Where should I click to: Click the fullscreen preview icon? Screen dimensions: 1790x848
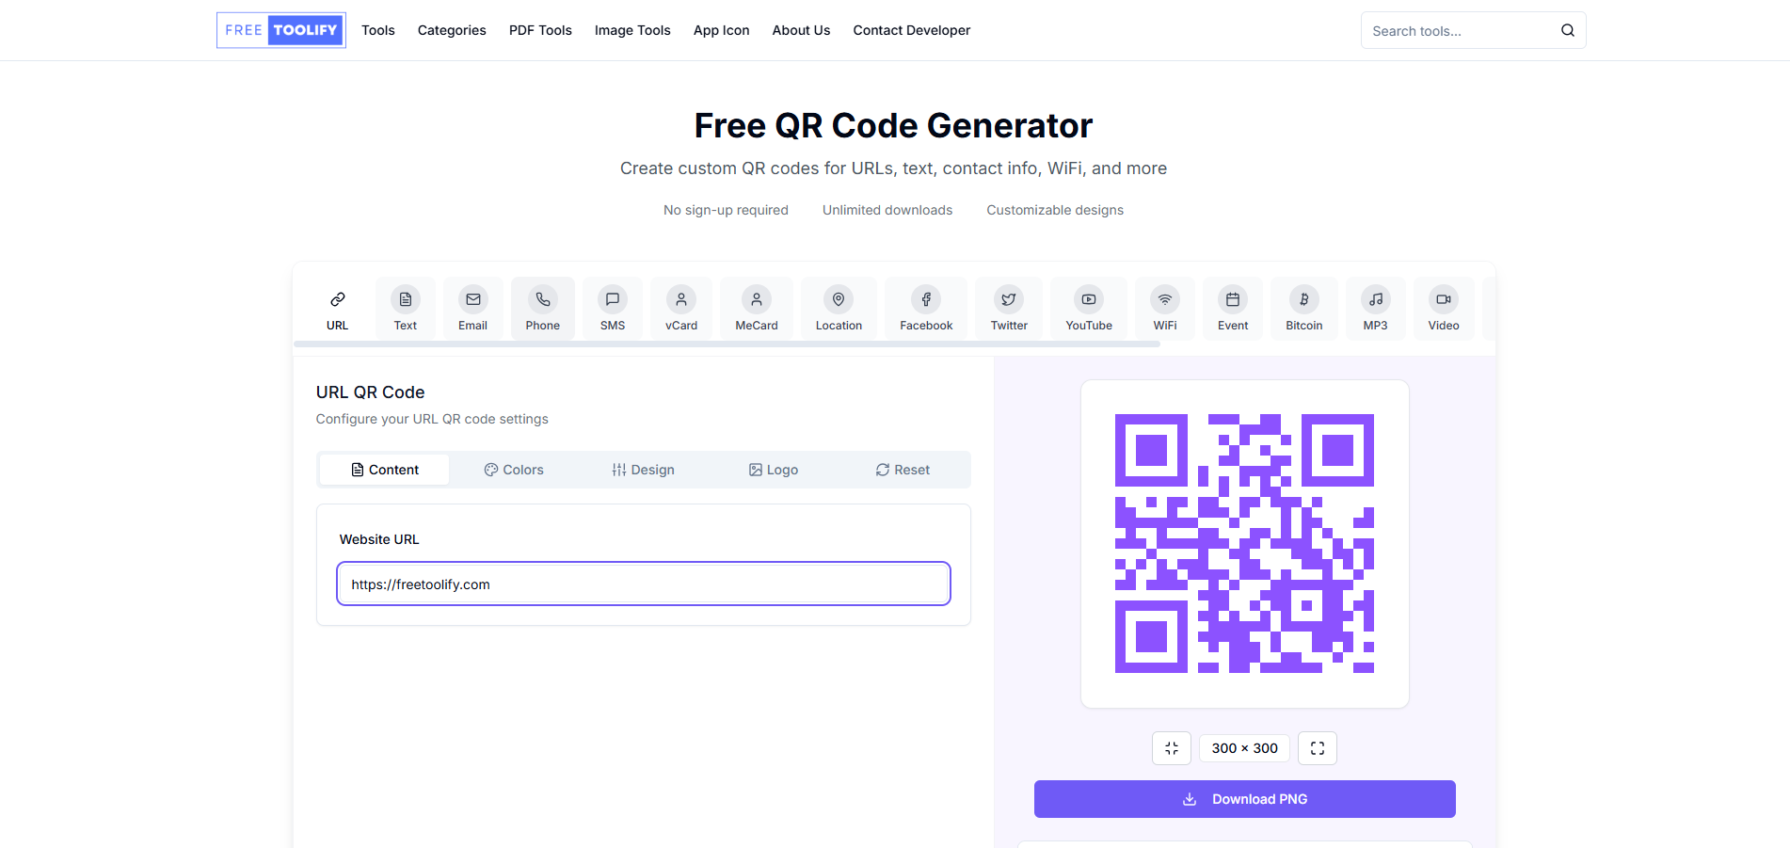(x=1317, y=747)
